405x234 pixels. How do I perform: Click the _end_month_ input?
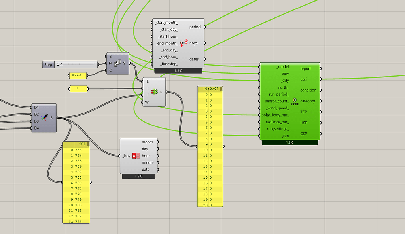coord(167,43)
